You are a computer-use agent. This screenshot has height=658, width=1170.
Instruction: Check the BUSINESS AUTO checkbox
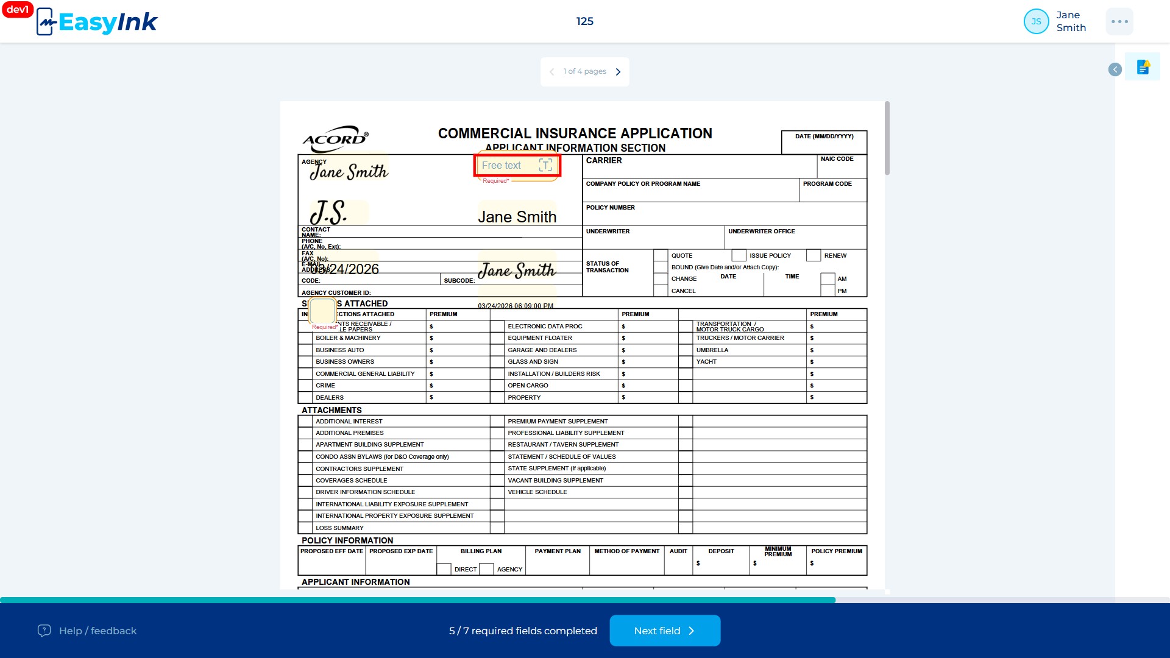coord(305,350)
